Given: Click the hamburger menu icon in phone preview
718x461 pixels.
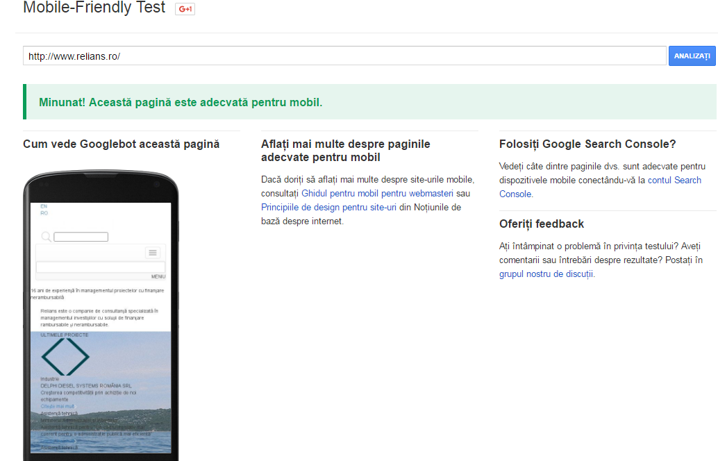Looking at the screenshot, I should tap(153, 252).
